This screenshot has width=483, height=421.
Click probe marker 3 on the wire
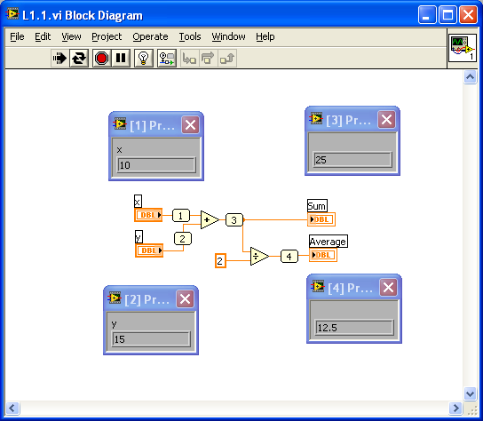[x=234, y=219]
